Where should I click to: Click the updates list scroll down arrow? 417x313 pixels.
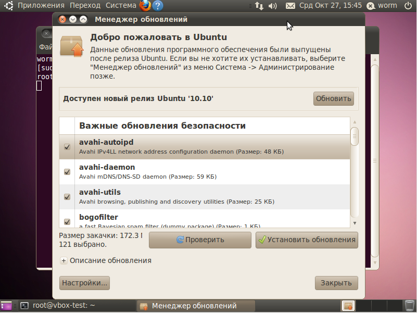click(x=355, y=223)
